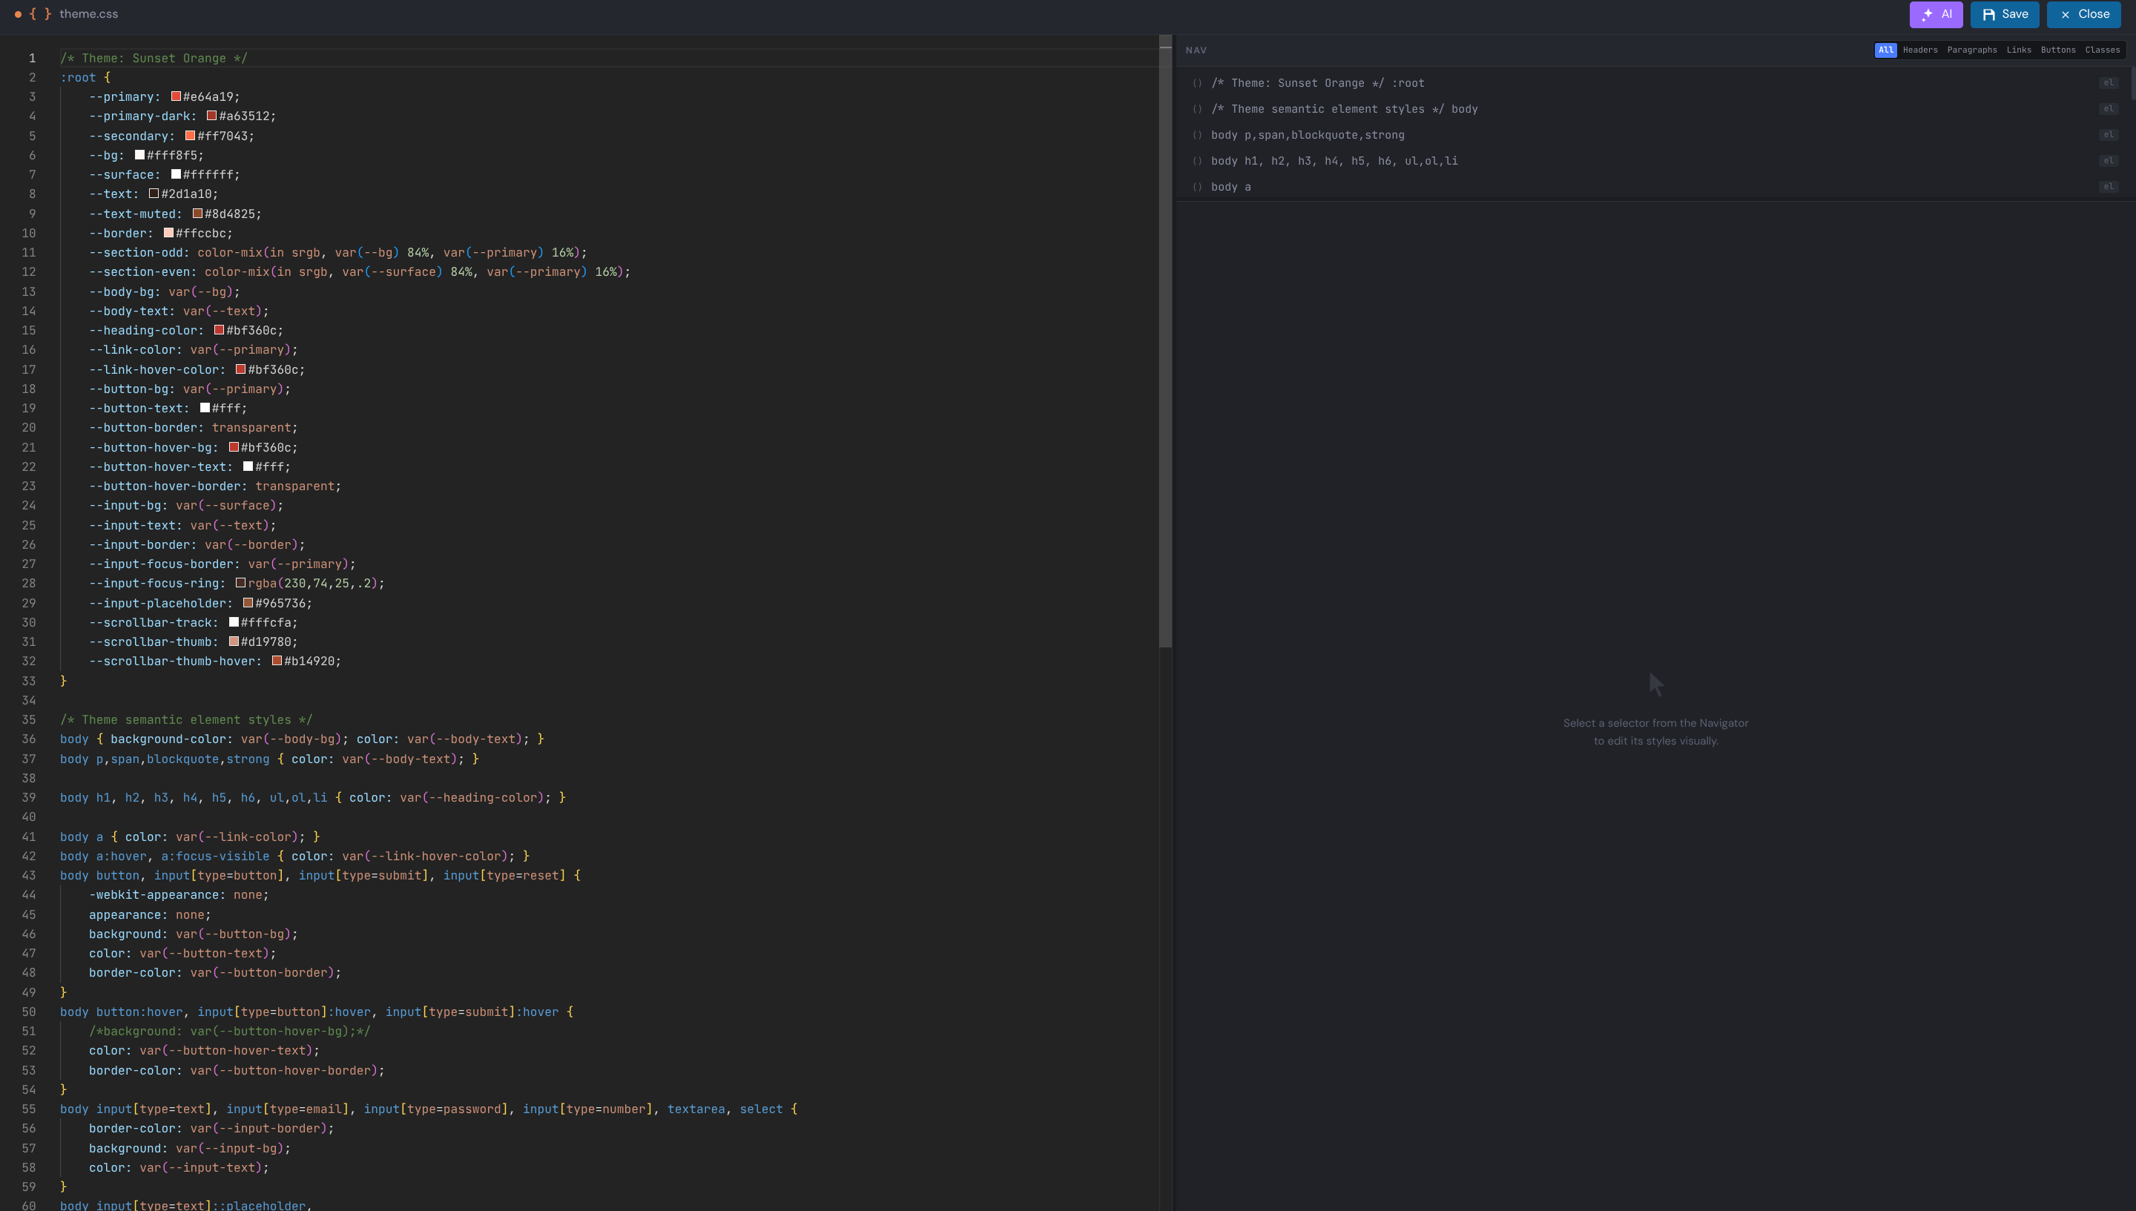2136x1211 pixels.
Task: Click '--body-bg: var(--bg);' line
Action: (x=165, y=292)
